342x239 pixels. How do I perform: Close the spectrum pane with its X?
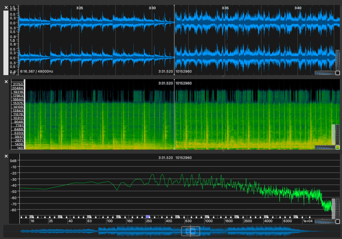click(x=6, y=156)
